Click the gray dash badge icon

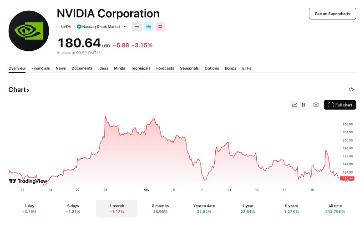(x=137, y=27)
